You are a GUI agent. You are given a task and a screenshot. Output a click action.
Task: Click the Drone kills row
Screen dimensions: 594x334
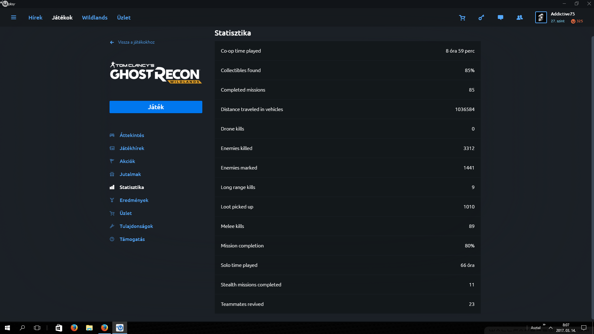click(348, 129)
